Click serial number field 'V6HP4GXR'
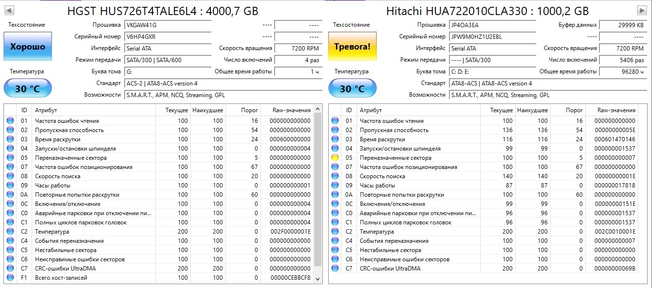This screenshot has width=652, height=288. (x=168, y=37)
